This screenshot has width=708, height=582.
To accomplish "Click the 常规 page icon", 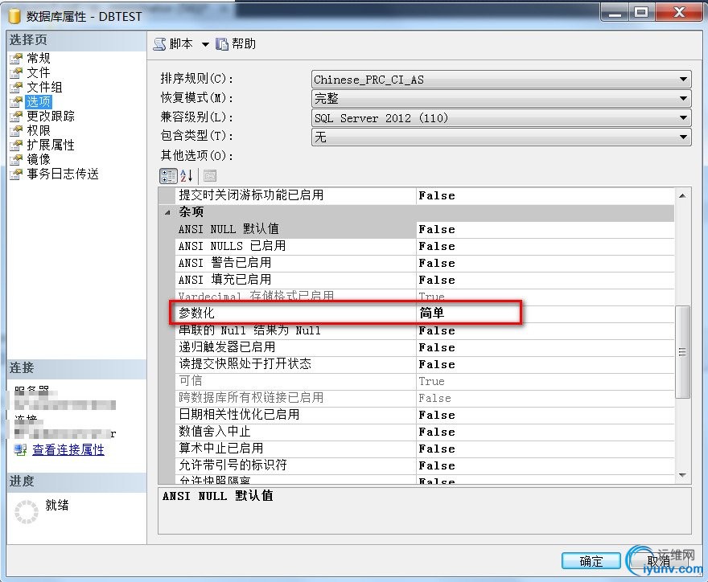I will pos(16,58).
